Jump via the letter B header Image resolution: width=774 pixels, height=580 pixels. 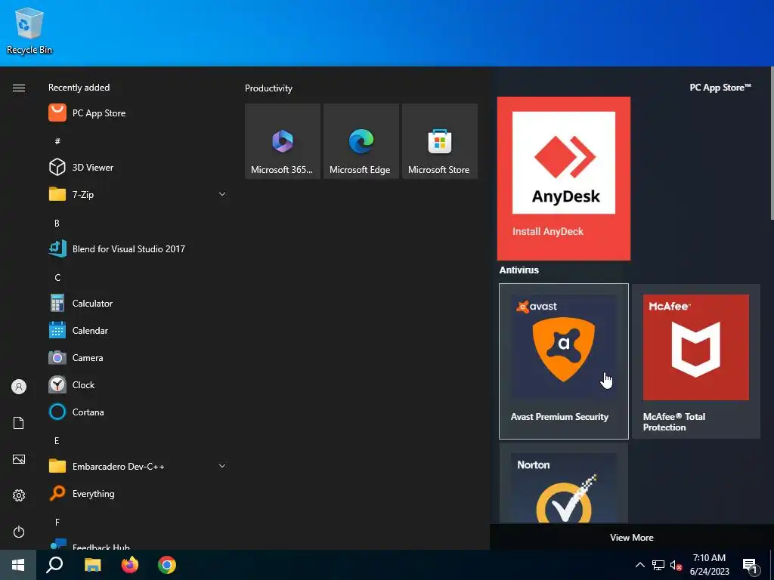tap(57, 224)
